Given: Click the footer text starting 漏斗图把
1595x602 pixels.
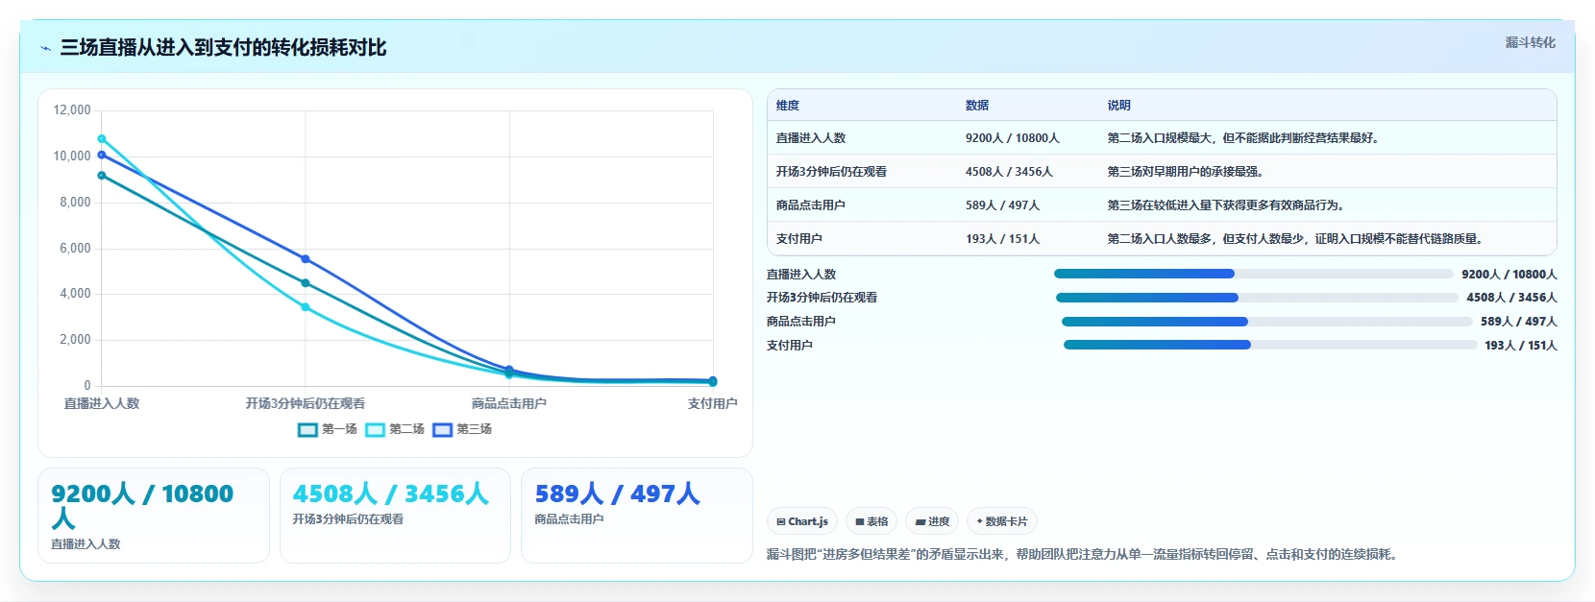Looking at the screenshot, I should [1084, 554].
